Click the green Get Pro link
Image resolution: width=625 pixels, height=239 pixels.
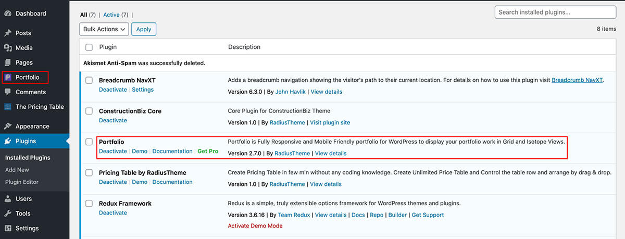(x=208, y=151)
